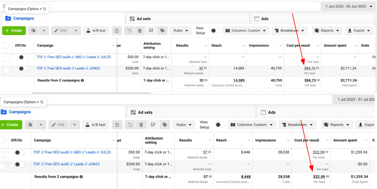Viewport: 377px width, 189px height.
Task: Open Reach column menu arrow in July table
Action: (249, 141)
